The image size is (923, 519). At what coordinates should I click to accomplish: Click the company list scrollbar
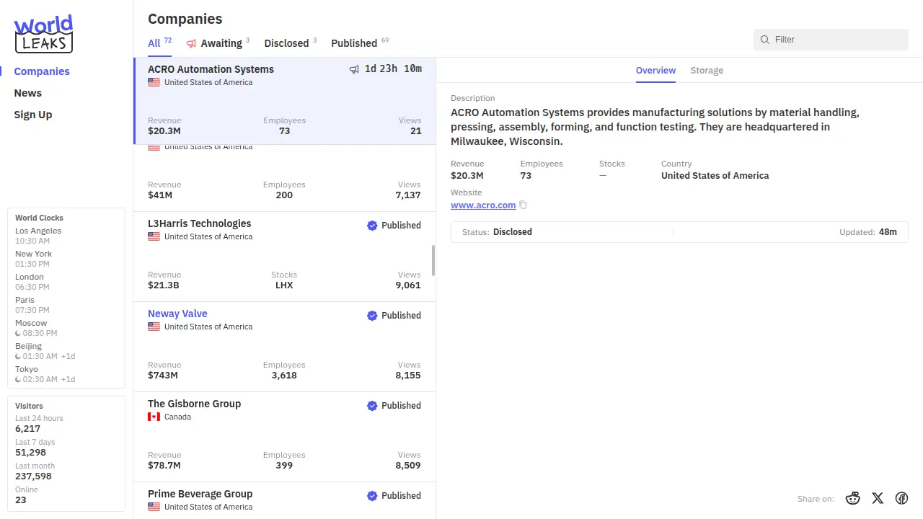tap(433, 260)
